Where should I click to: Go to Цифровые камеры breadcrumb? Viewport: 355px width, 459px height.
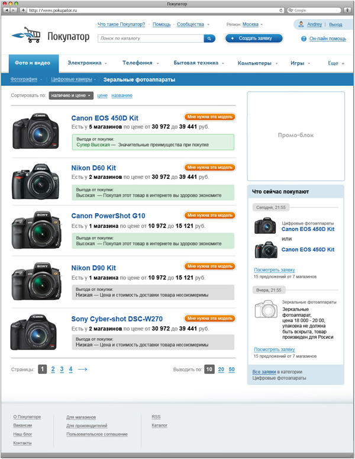pos(72,79)
